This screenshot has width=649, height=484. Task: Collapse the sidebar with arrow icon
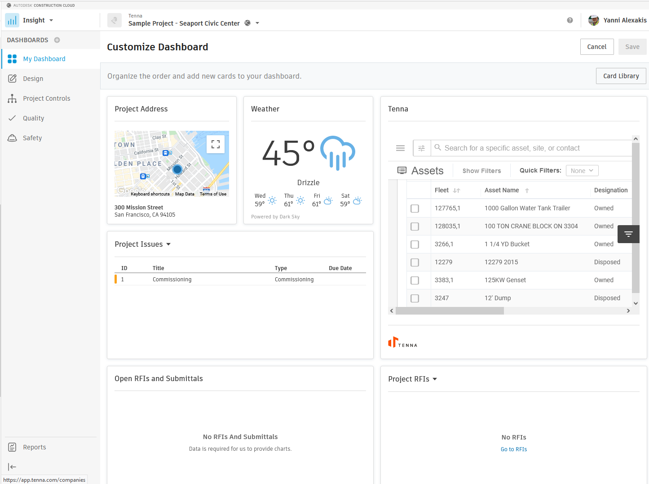click(x=12, y=467)
